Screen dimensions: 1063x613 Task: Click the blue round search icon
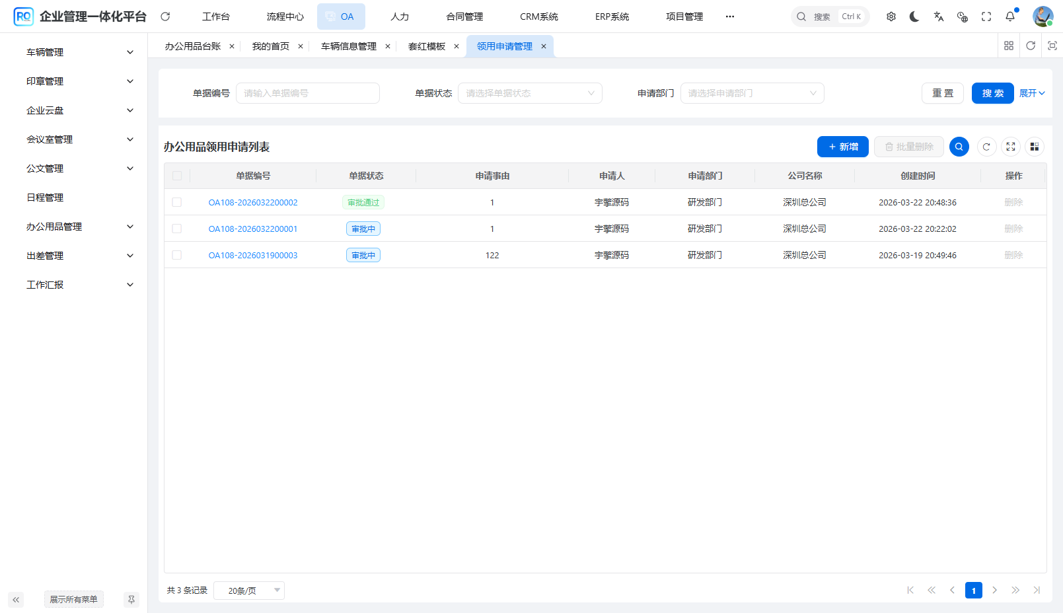959,147
